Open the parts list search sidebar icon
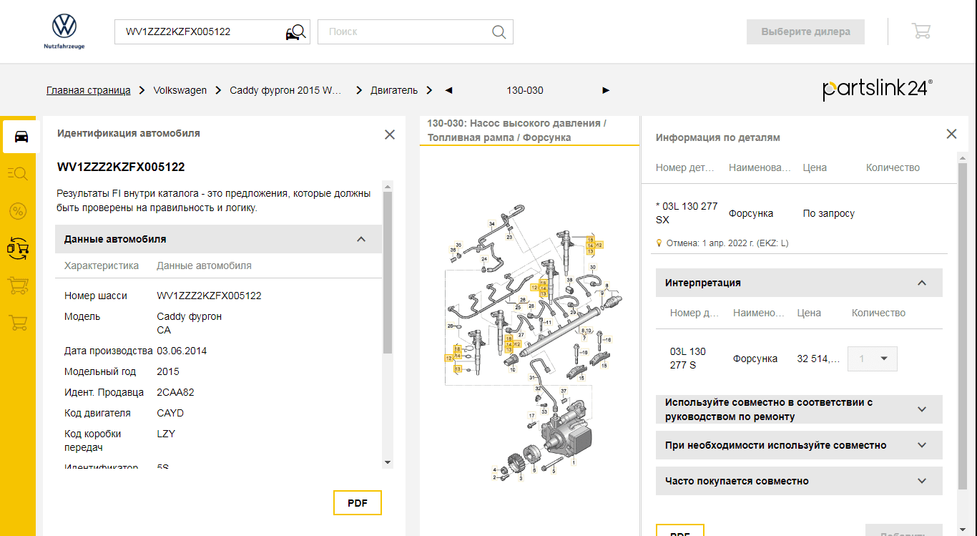 [x=18, y=174]
